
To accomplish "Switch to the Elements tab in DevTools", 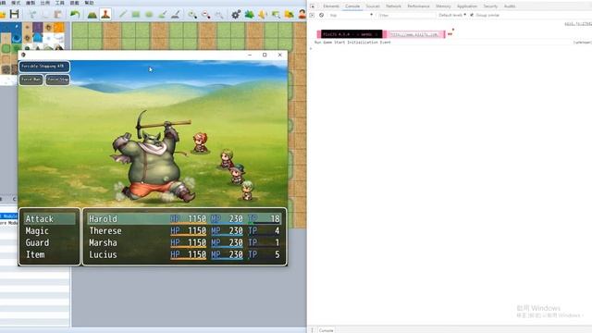I will point(331,6).
